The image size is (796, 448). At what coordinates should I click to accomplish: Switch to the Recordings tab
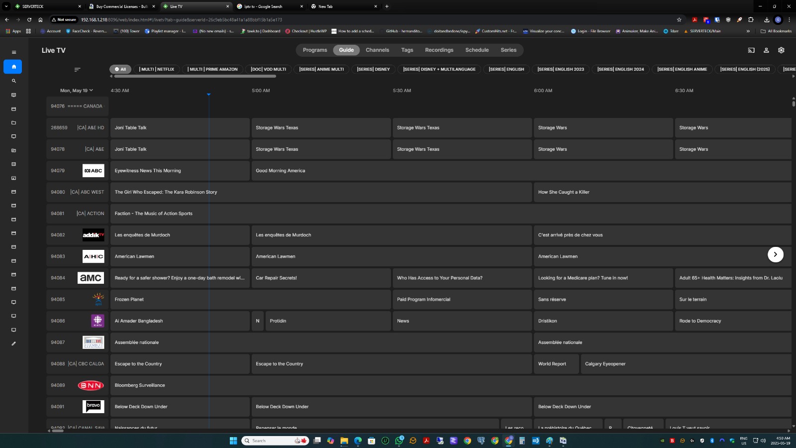pos(439,50)
